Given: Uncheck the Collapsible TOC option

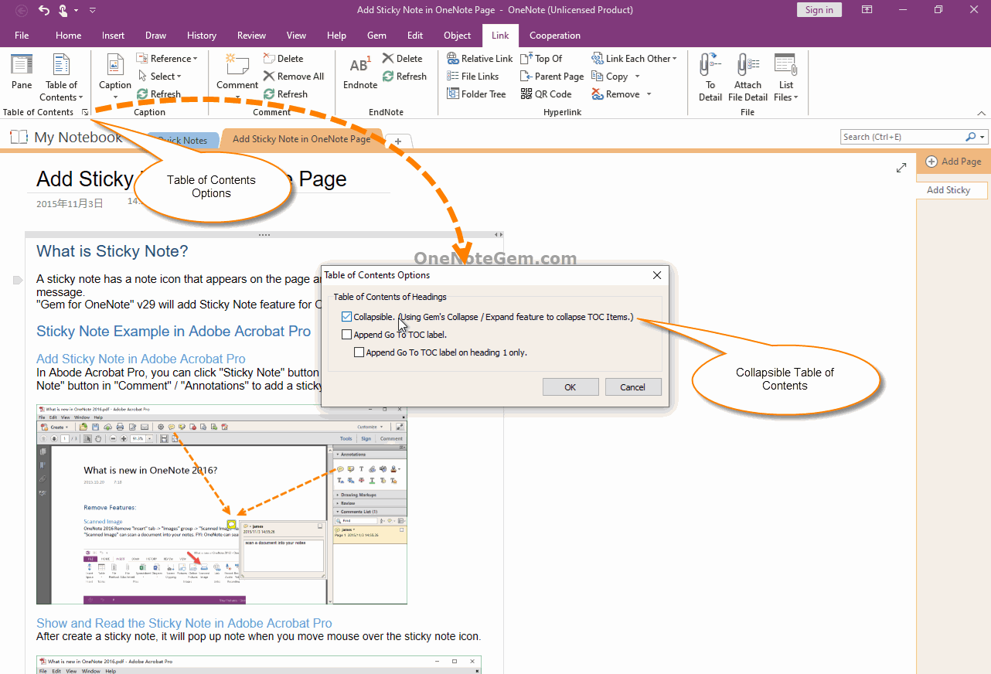Looking at the screenshot, I should [346, 316].
